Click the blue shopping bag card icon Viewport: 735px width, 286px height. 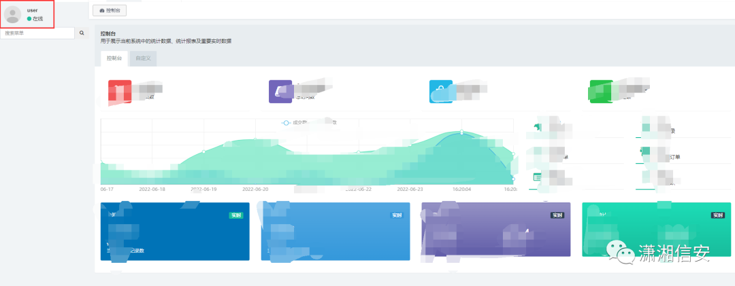point(441,91)
